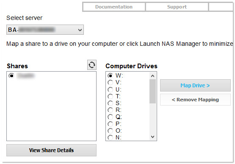
Task: Click the drives list scrollbar thumb
Action: tap(153, 92)
